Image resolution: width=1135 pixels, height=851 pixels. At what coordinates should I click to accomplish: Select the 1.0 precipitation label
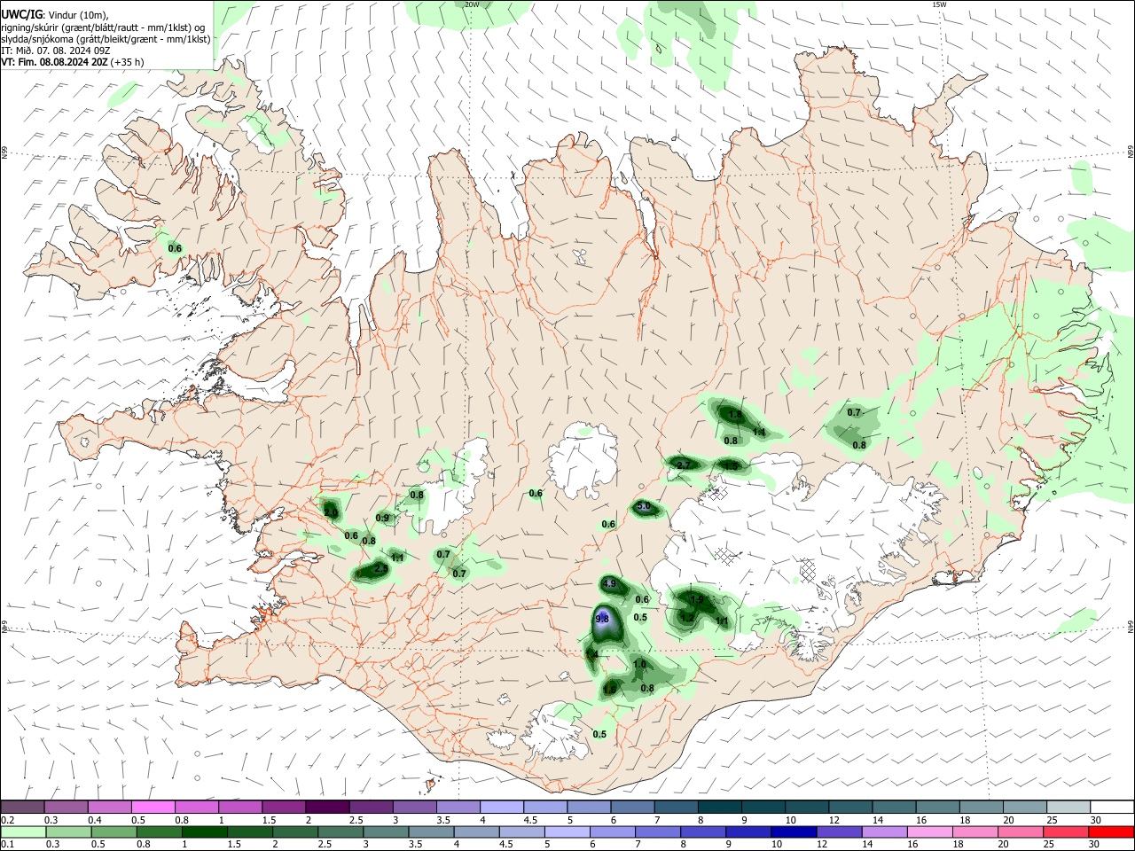tap(640, 664)
